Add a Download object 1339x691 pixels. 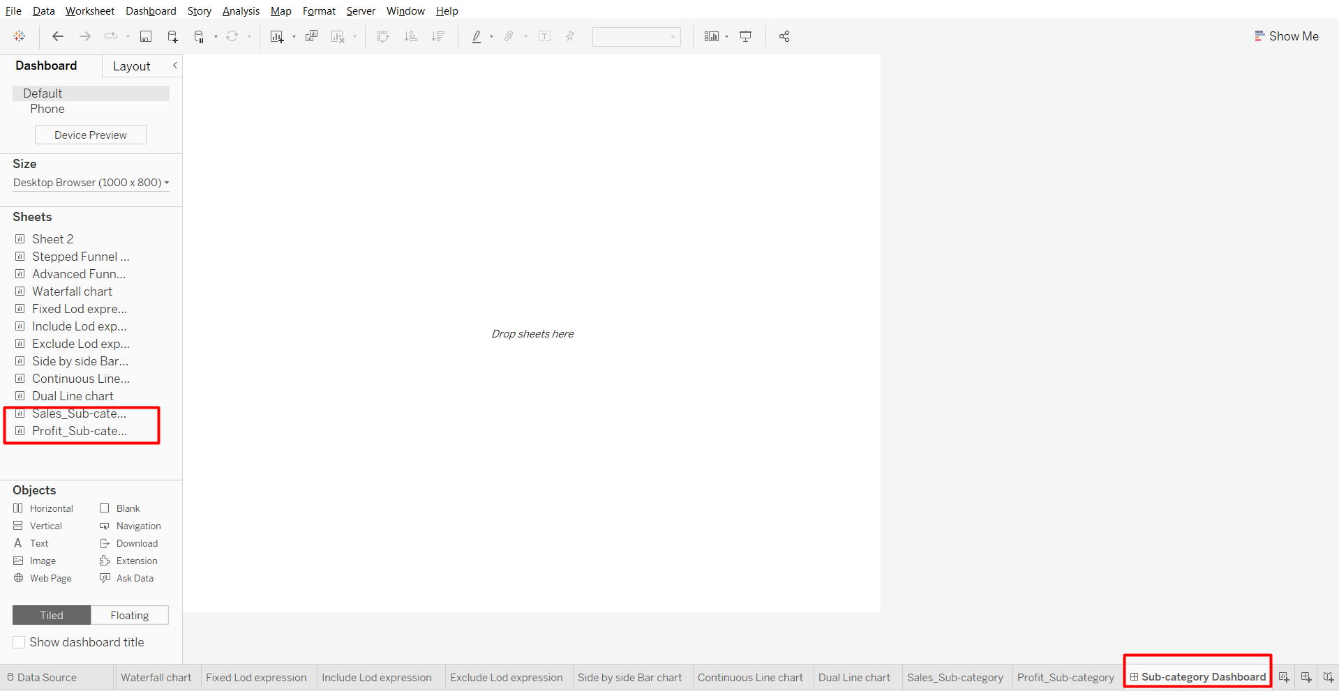pyautogui.click(x=129, y=543)
